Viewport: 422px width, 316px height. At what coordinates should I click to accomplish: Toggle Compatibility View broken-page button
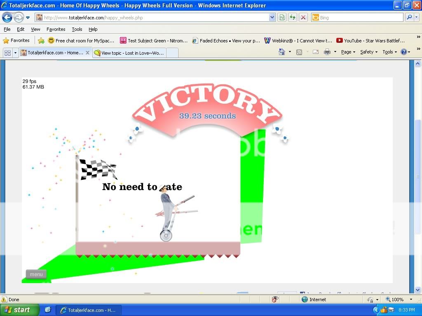click(x=282, y=17)
